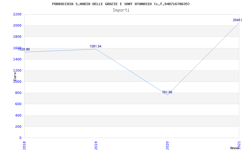Click the 2021 x-axis year label

coord(239,145)
